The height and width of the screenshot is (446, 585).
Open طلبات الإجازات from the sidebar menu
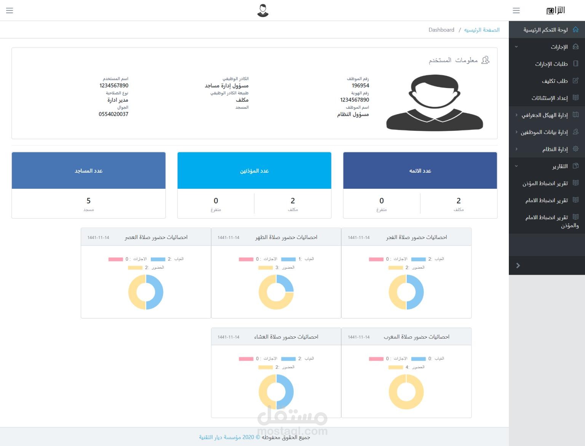click(x=551, y=64)
